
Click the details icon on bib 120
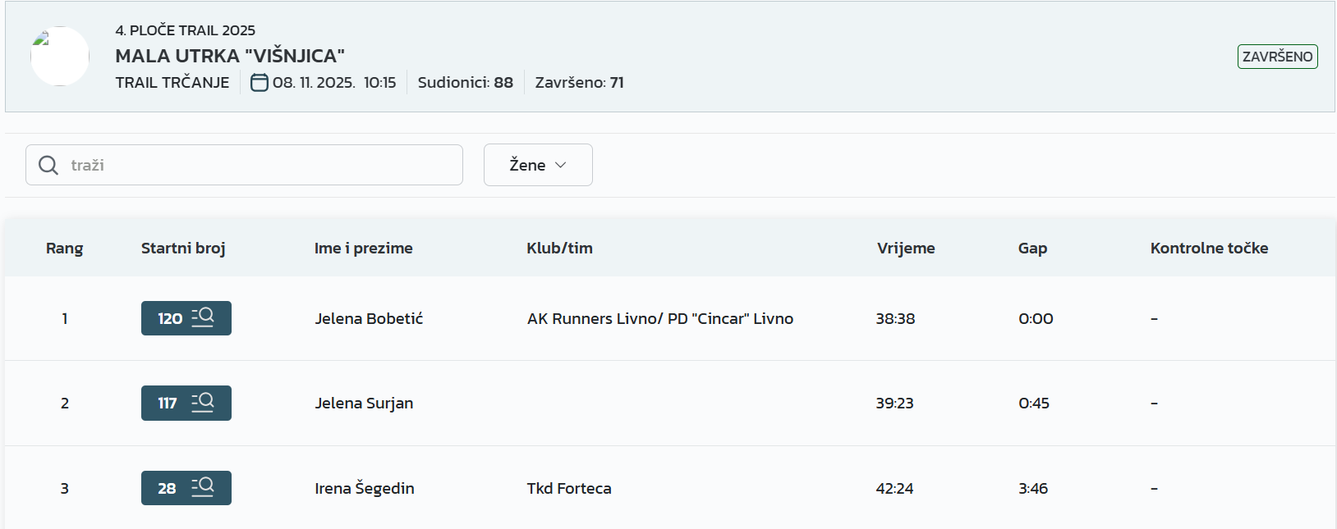[x=202, y=317]
